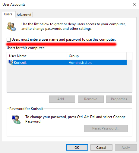Viewport: 139px width, 153px height.
Task: Click the users-with-key icon near the description
Action: 11,27
